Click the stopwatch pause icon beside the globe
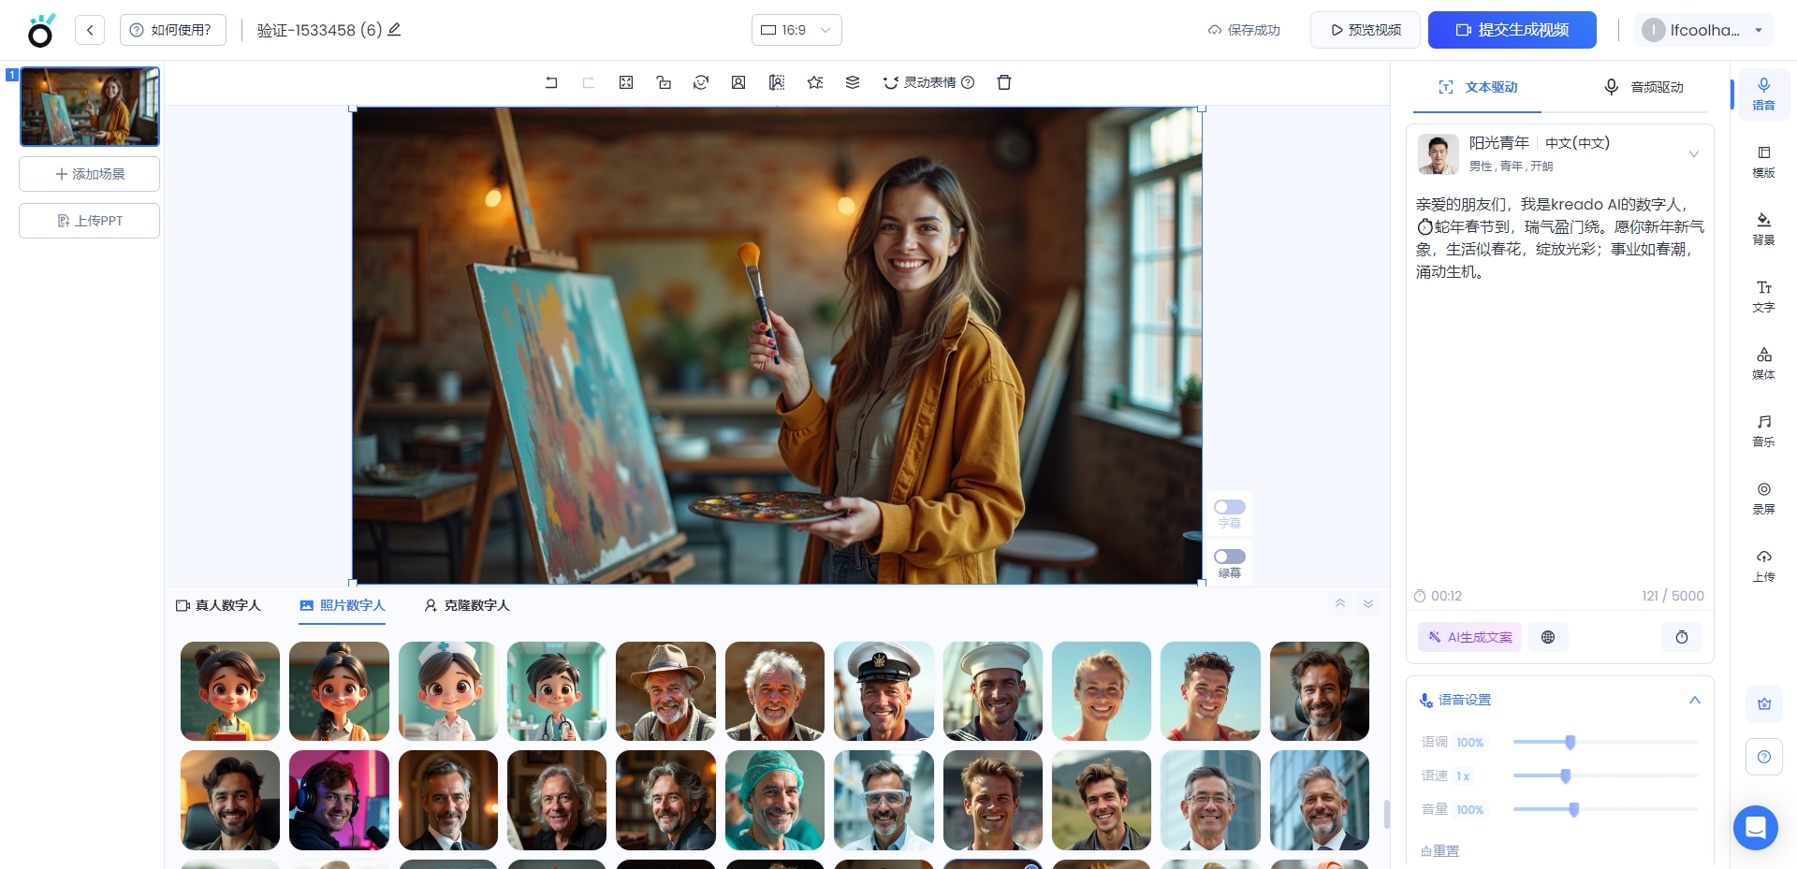 pyautogui.click(x=1682, y=637)
